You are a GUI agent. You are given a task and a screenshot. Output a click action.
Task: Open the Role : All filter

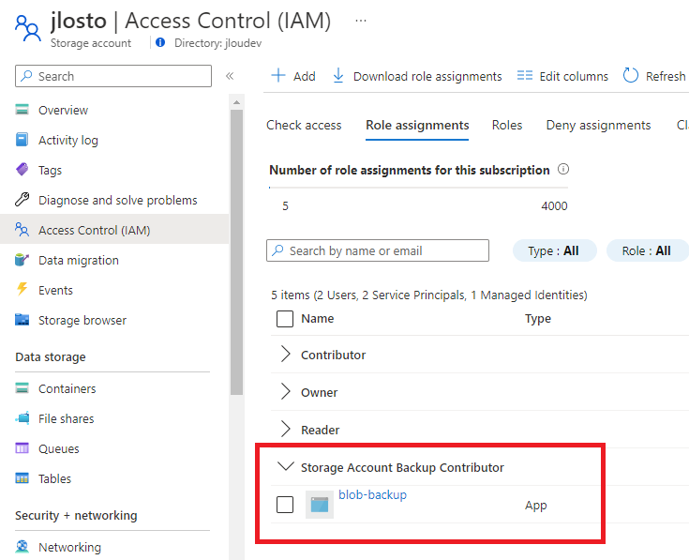point(647,250)
